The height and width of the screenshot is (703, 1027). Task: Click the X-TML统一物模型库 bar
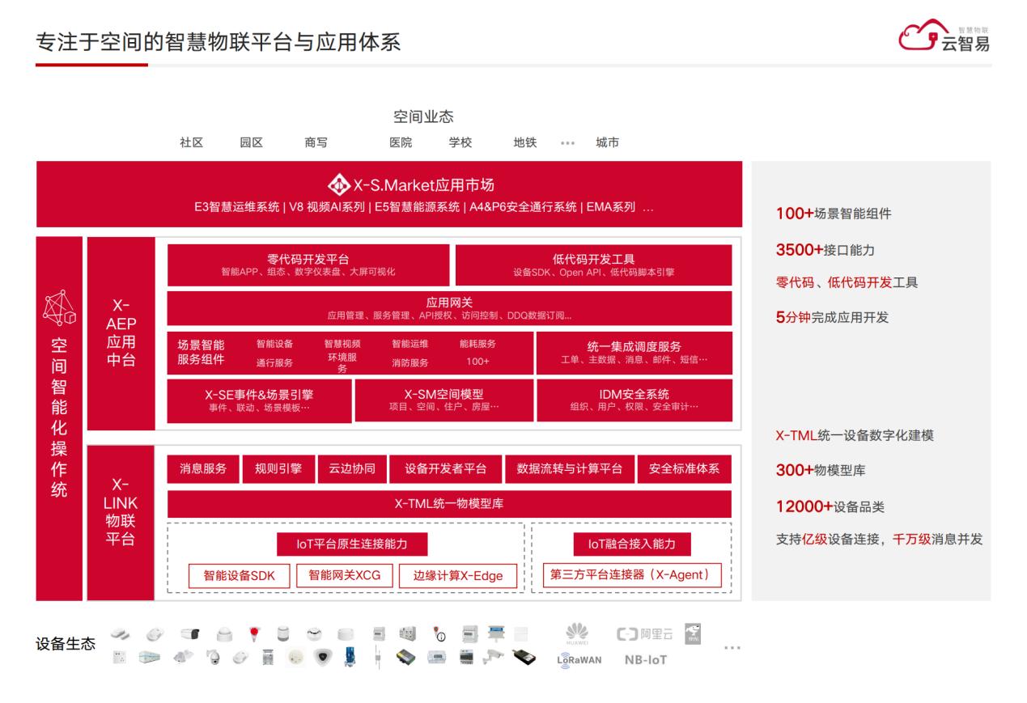point(448,503)
